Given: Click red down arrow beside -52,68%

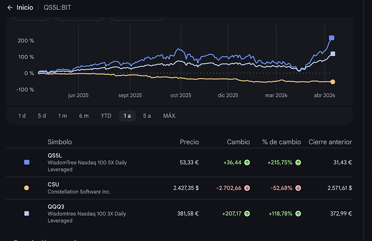Looking at the screenshot, I should click(x=298, y=188).
